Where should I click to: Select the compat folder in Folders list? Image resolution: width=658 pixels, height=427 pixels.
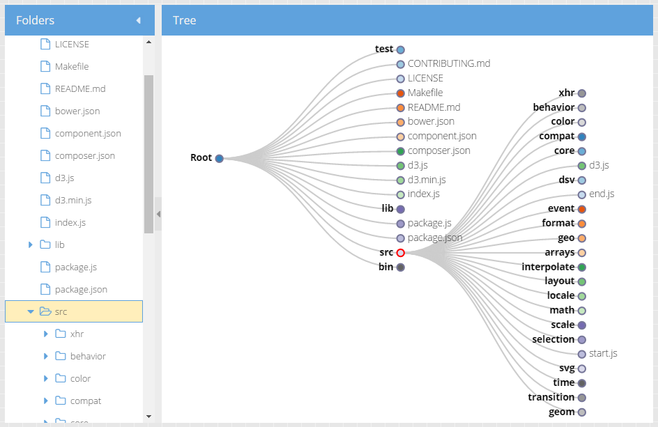point(85,401)
